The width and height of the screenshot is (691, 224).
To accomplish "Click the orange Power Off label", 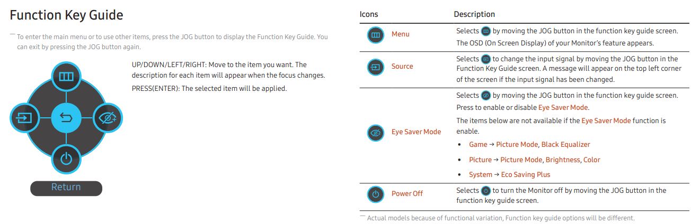I will [407, 194].
